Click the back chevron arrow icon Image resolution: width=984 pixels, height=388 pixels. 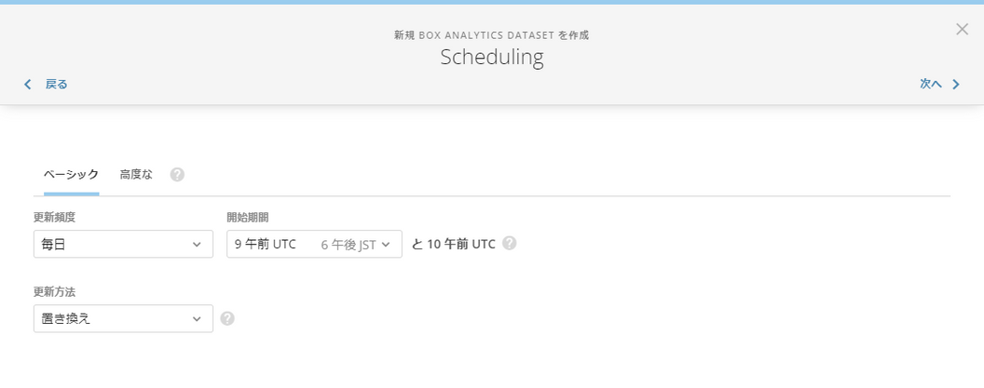click(28, 85)
